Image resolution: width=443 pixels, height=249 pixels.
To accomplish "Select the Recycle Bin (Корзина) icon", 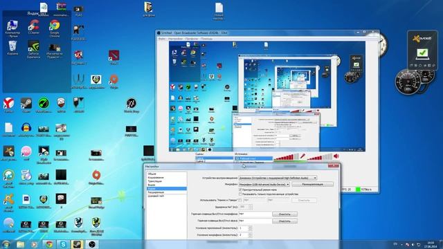I will (x=12, y=48).
